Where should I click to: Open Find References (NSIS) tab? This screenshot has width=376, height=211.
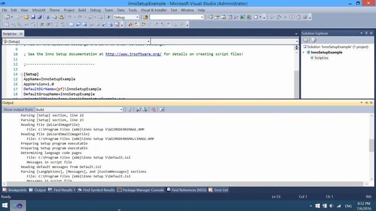tap(186, 190)
